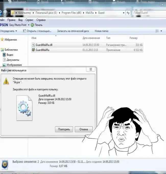Sort by the Дата изменения column header
Viewport: 166px width, 174px height.
91,38
